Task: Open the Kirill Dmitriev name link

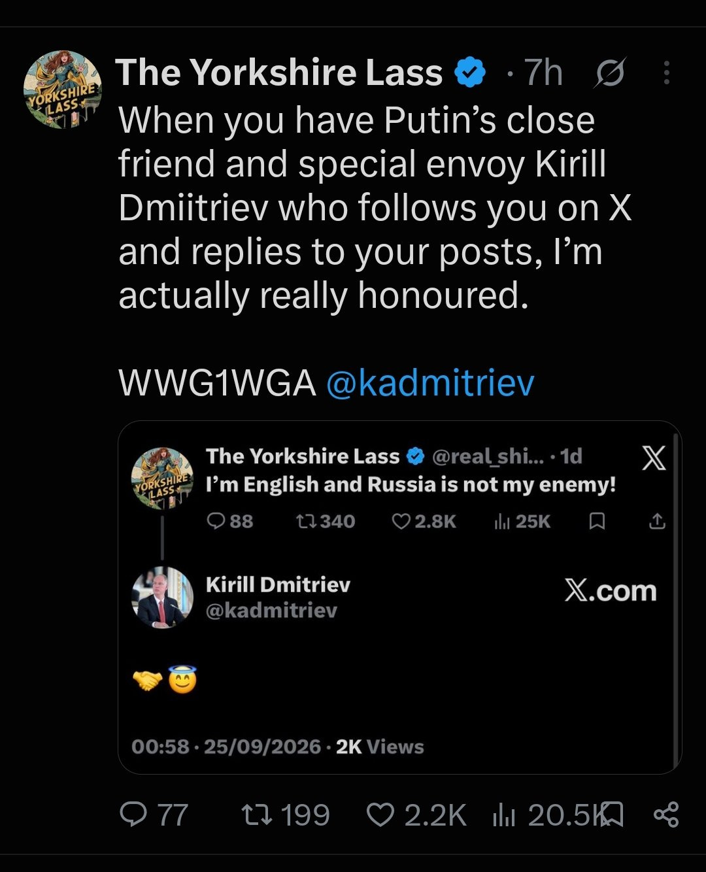Action: (278, 584)
